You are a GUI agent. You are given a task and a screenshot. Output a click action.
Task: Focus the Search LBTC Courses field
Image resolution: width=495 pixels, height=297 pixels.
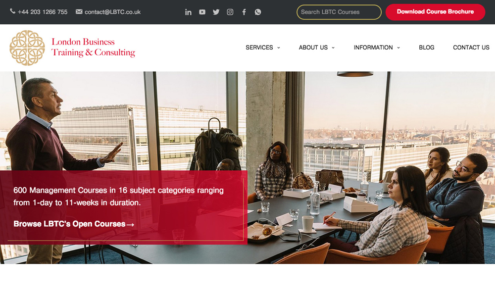(339, 12)
